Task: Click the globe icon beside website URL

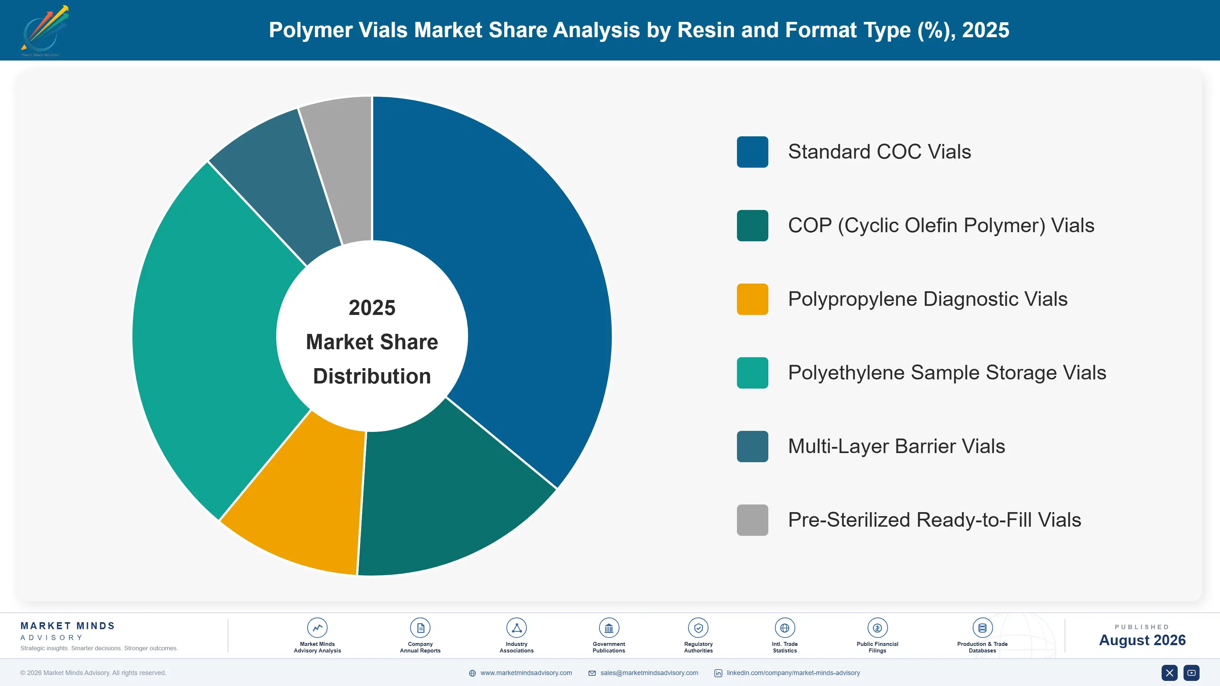Action: [x=472, y=673]
